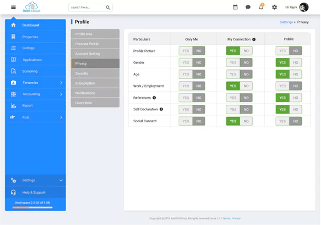Click the user avatar picture

[x=304, y=7]
